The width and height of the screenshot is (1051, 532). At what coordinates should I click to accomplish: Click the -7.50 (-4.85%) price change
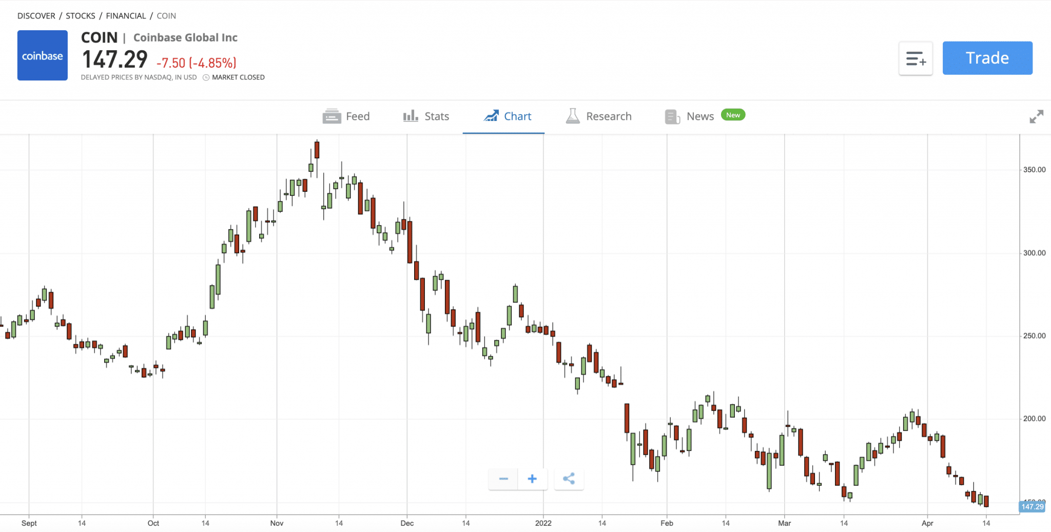197,63
